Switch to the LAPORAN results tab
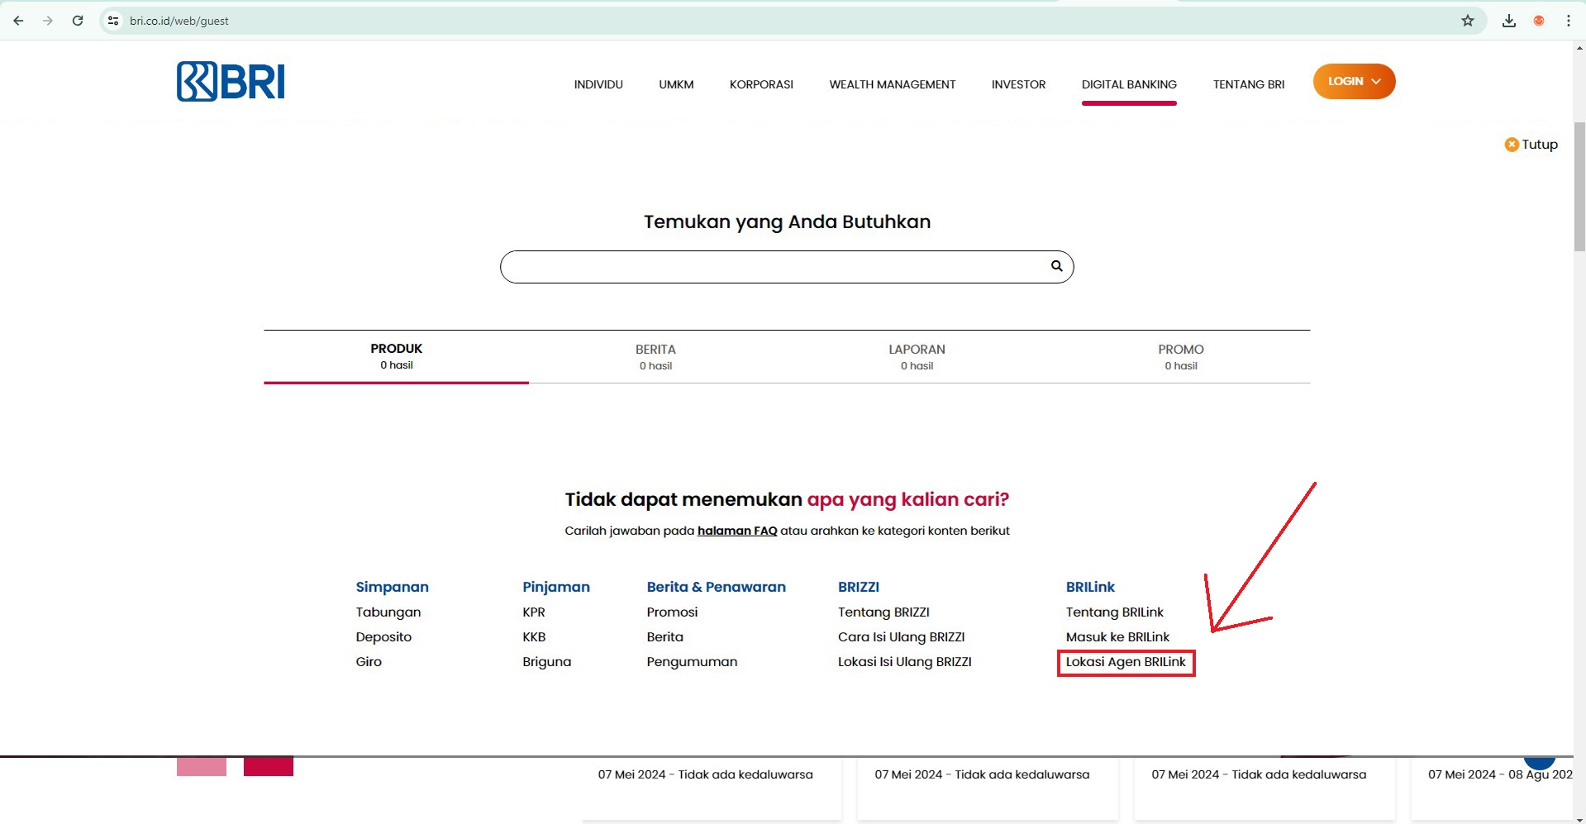Screen dimensions: 1586x824 pos(917,357)
